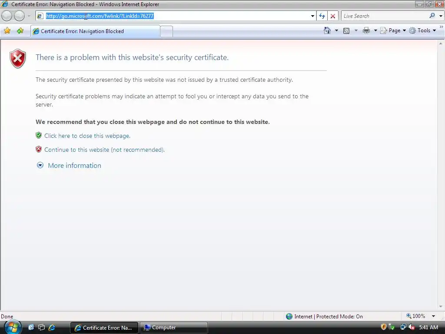Click the Back navigation button
445x334 pixels.
[x=7, y=16]
